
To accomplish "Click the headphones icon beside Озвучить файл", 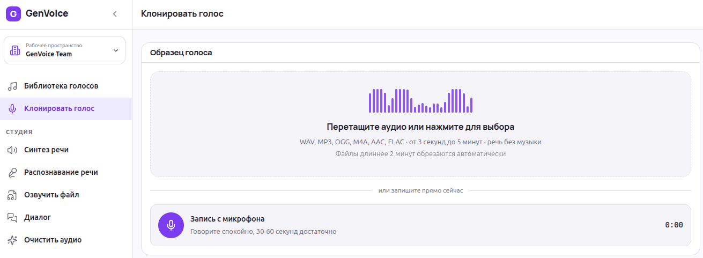I will 12,195.
